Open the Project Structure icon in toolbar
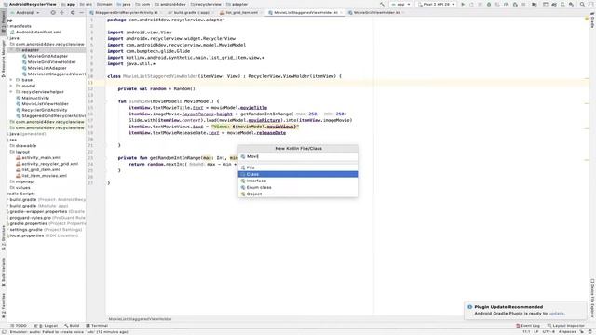This screenshot has width=596, height=335. tap(535, 4)
